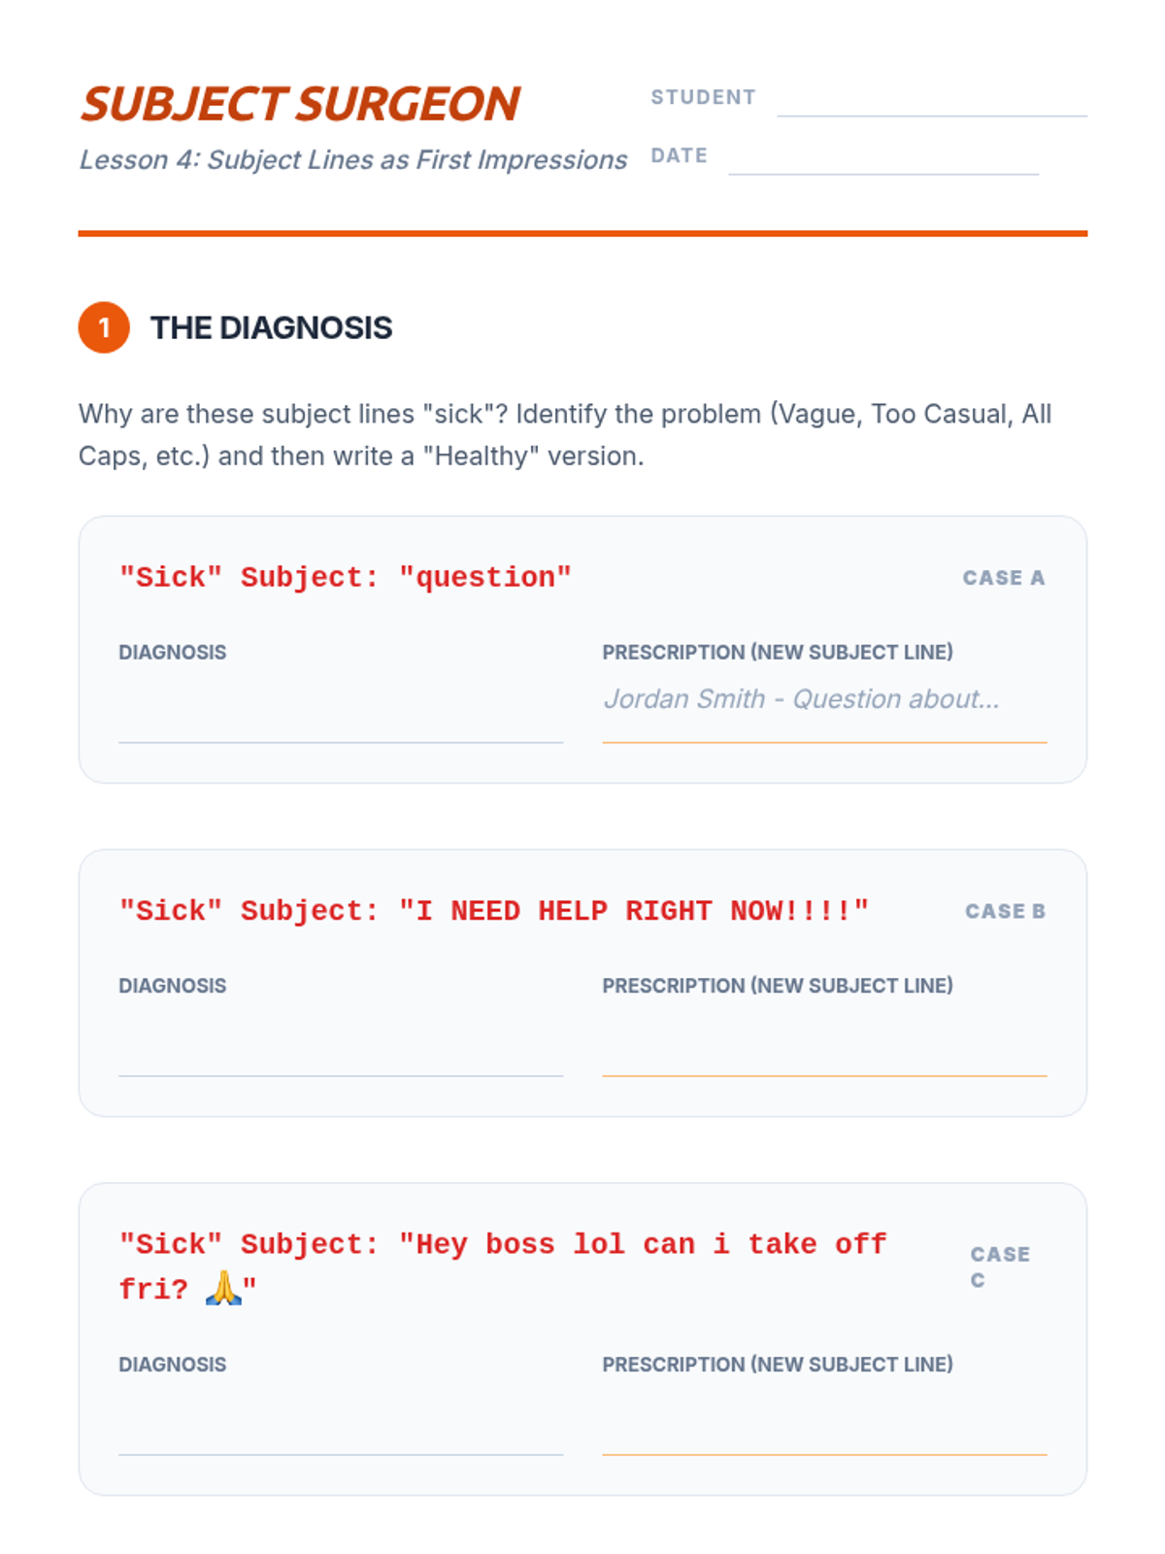
Task: Click the Case C Diagnosis line
Action: tap(341, 1424)
